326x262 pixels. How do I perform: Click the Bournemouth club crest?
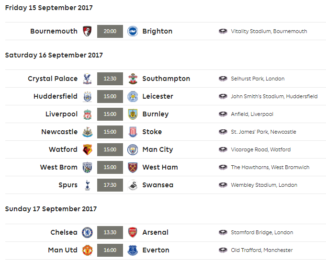coord(87,31)
